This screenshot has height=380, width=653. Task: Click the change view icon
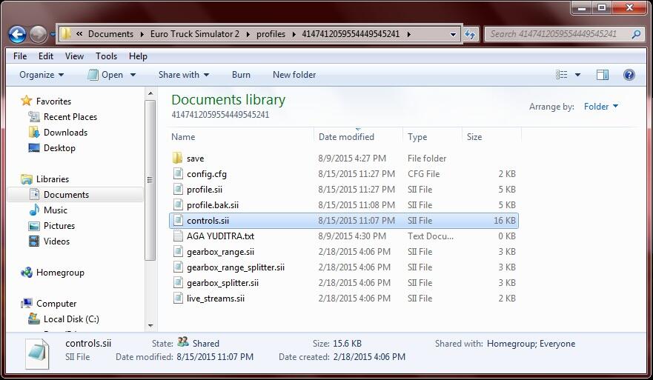tap(562, 75)
